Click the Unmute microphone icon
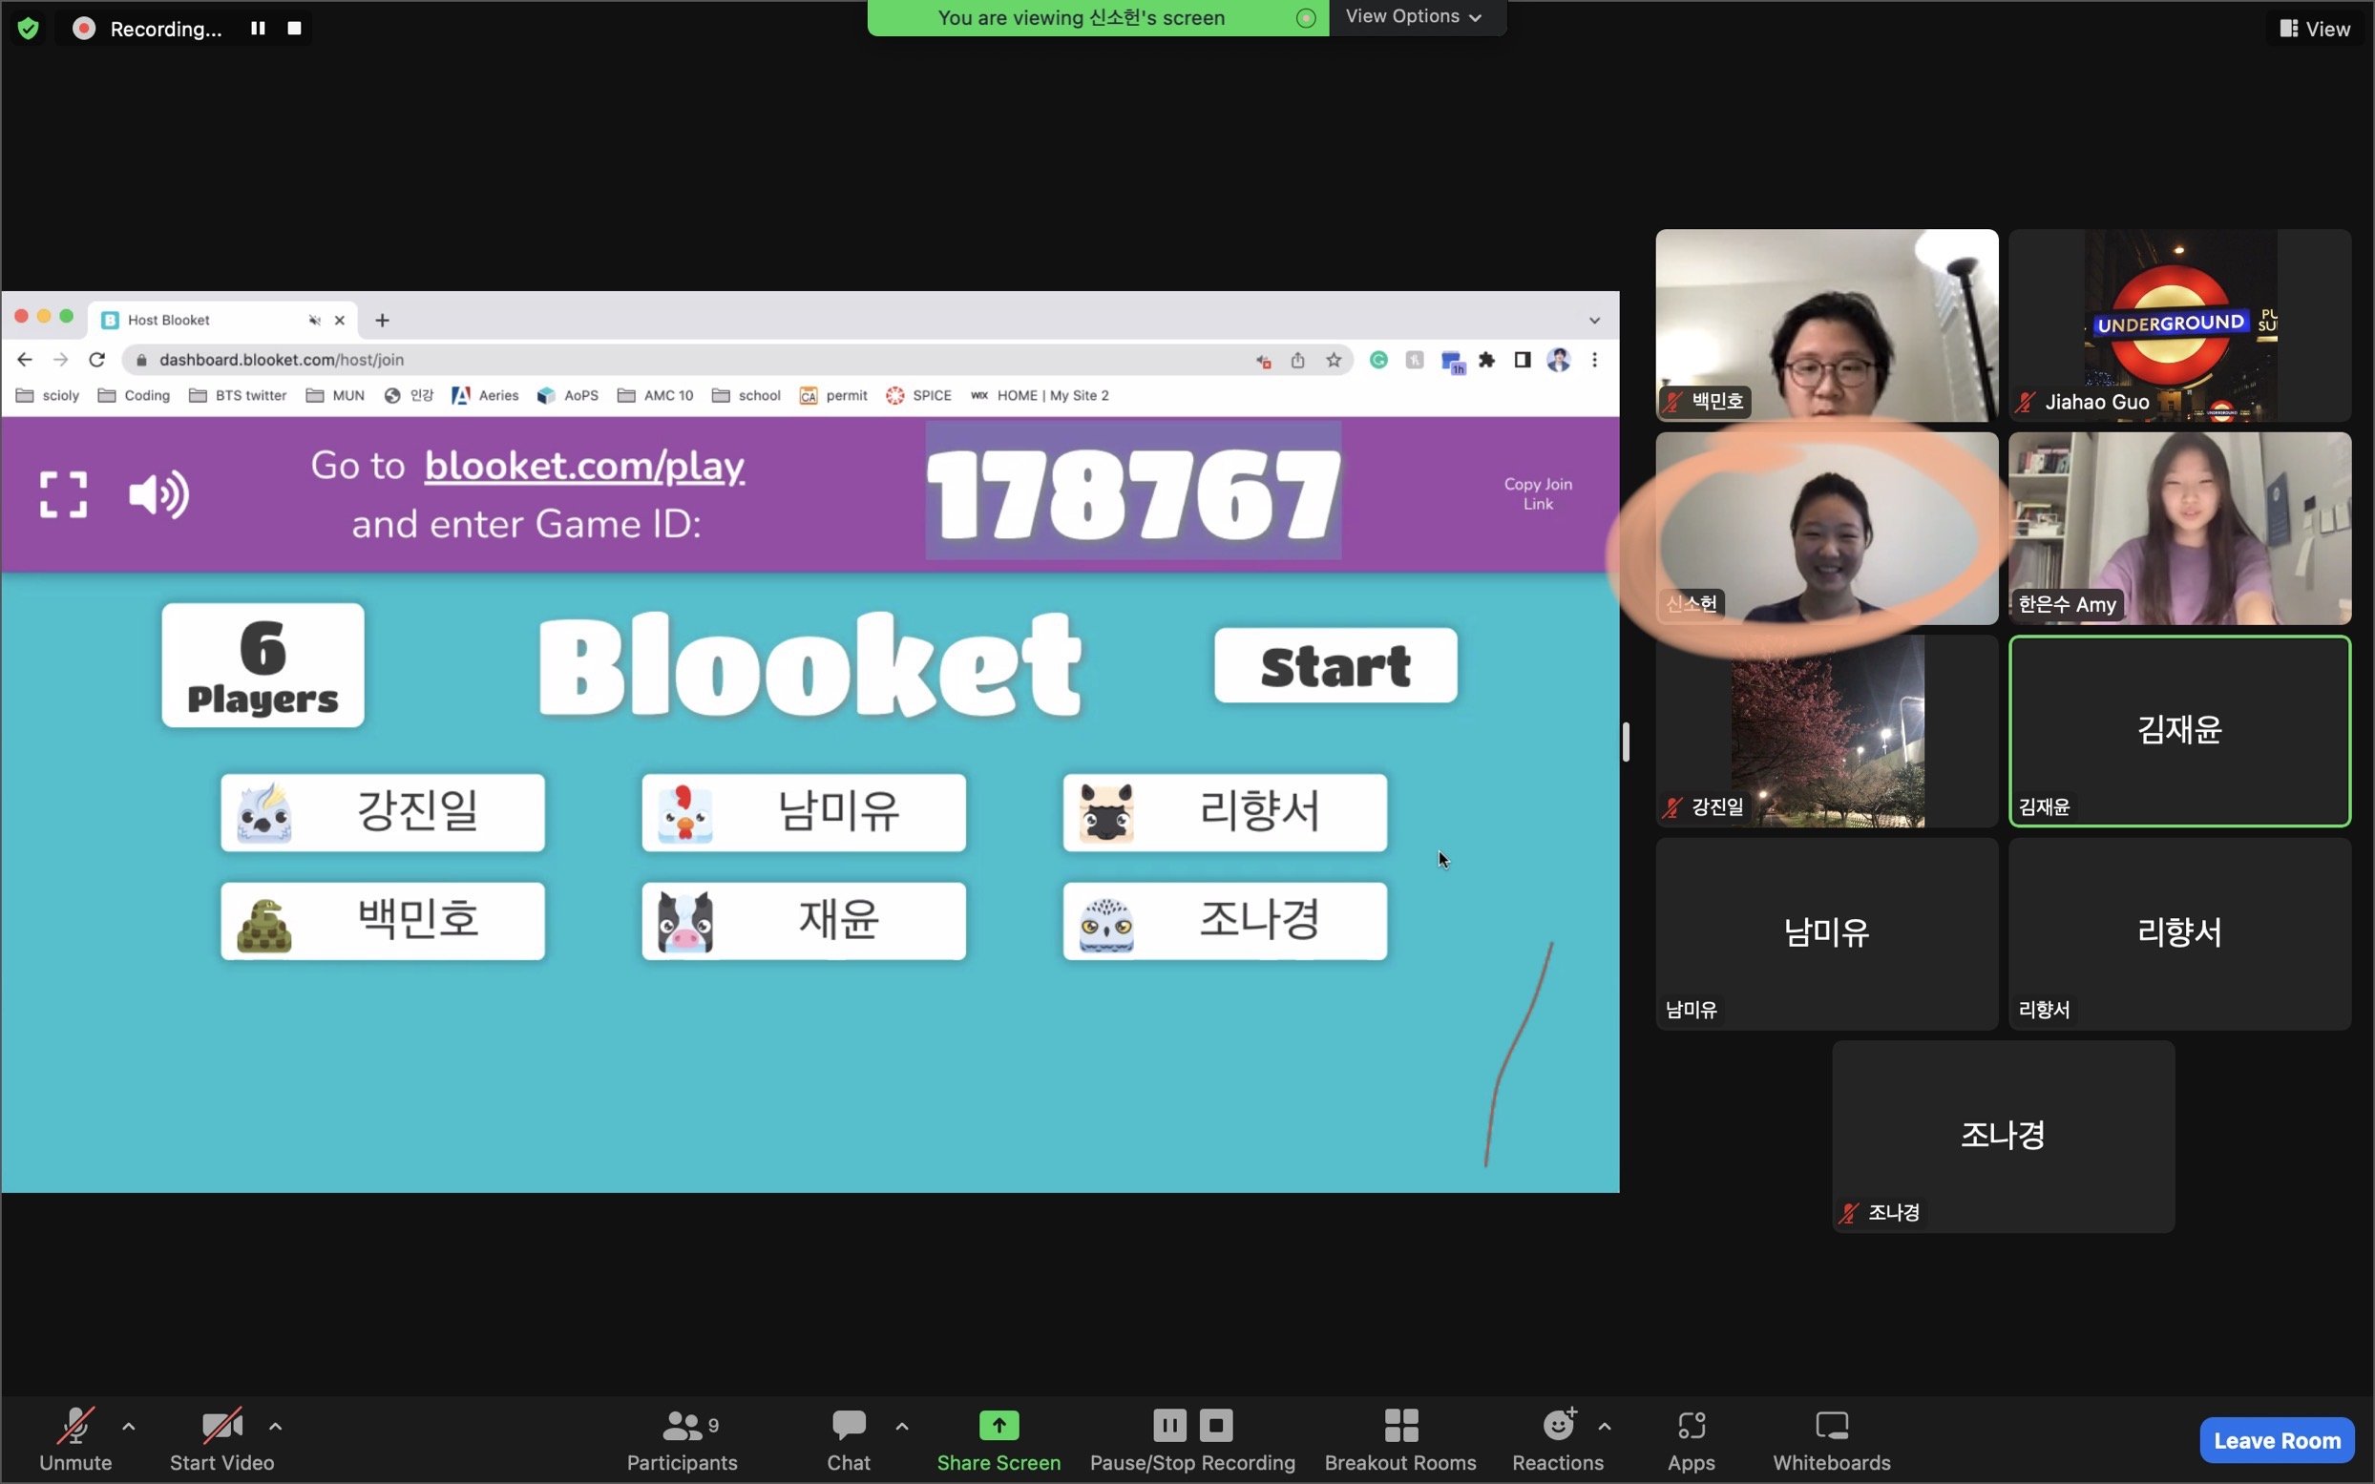This screenshot has height=1484, width=2375. pos(75,1425)
